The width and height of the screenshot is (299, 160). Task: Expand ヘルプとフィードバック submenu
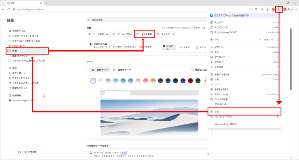pos(244,117)
